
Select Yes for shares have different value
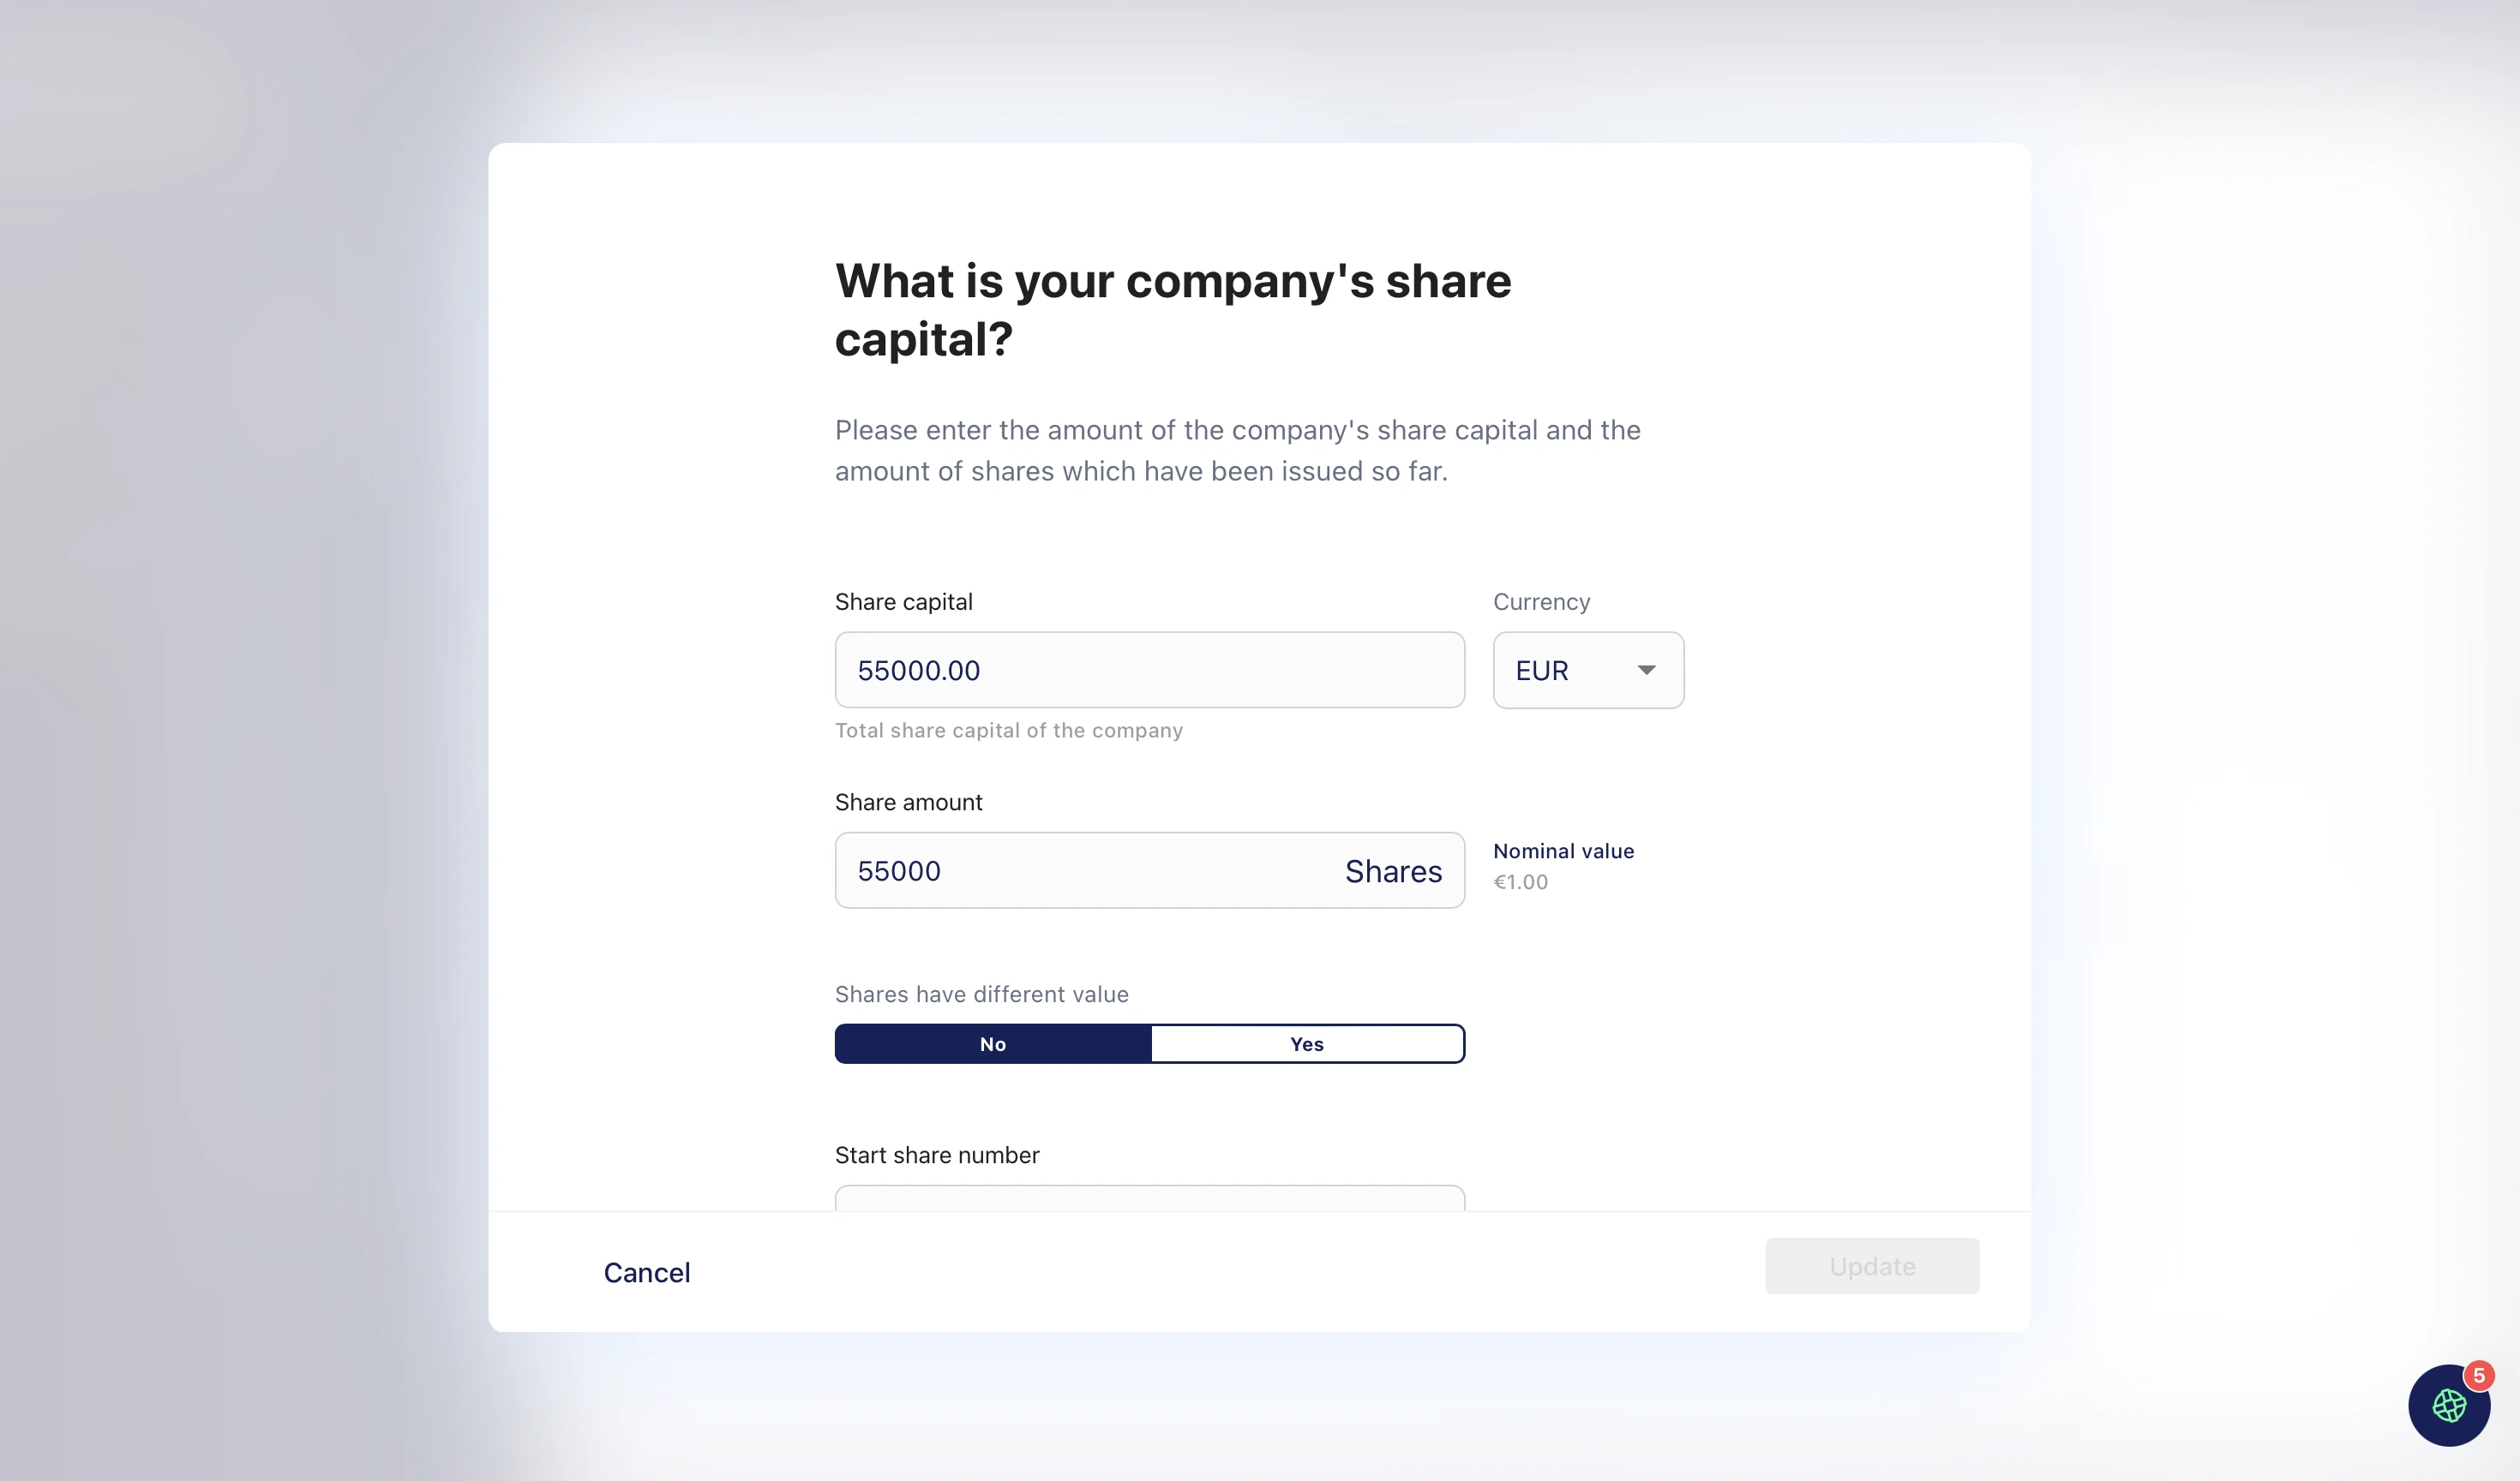[1307, 1043]
